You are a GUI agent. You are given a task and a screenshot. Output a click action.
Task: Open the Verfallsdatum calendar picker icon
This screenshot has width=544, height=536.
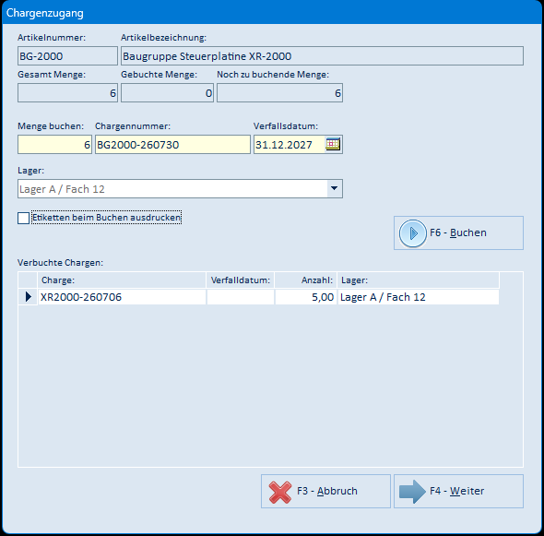click(332, 144)
